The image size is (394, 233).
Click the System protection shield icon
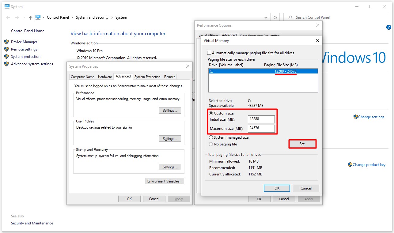(6, 57)
